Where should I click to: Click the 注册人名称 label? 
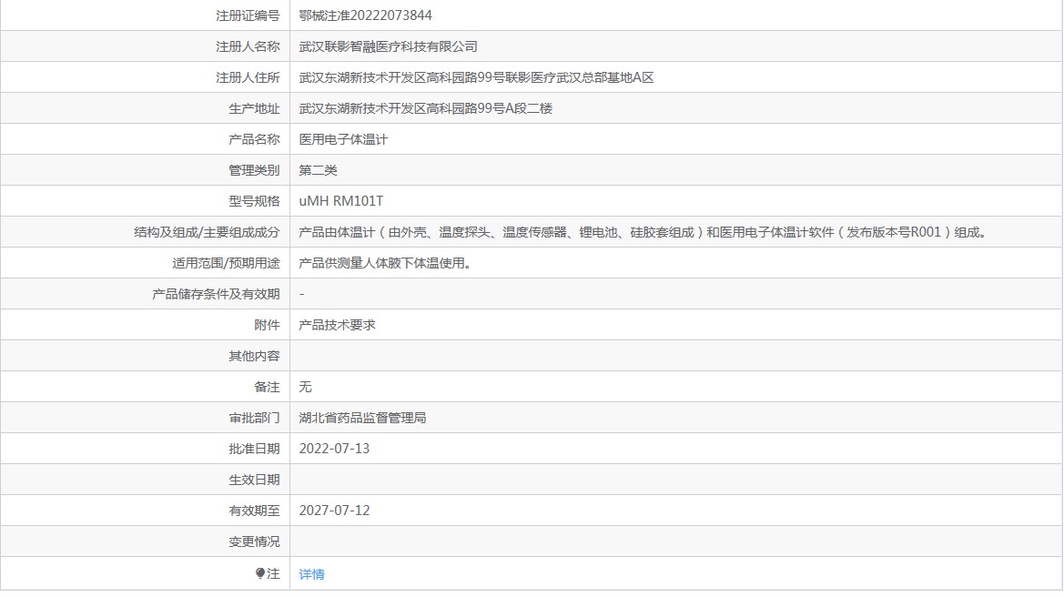[248, 46]
